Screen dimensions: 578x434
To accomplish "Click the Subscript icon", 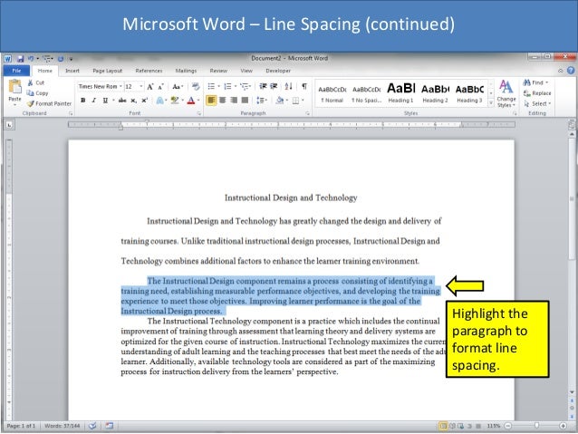I will [133, 101].
